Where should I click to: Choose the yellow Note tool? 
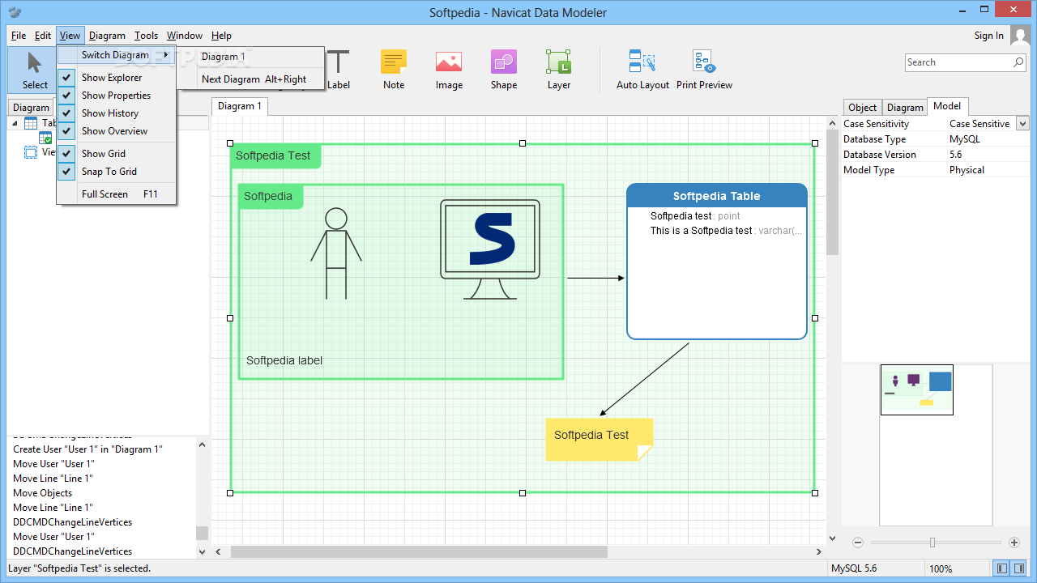(x=394, y=70)
